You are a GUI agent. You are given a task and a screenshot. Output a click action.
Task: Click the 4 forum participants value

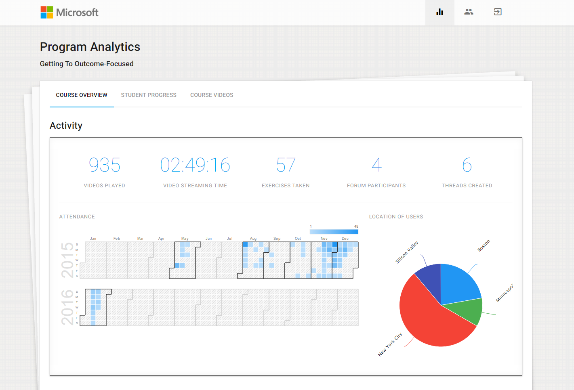[376, 165]
